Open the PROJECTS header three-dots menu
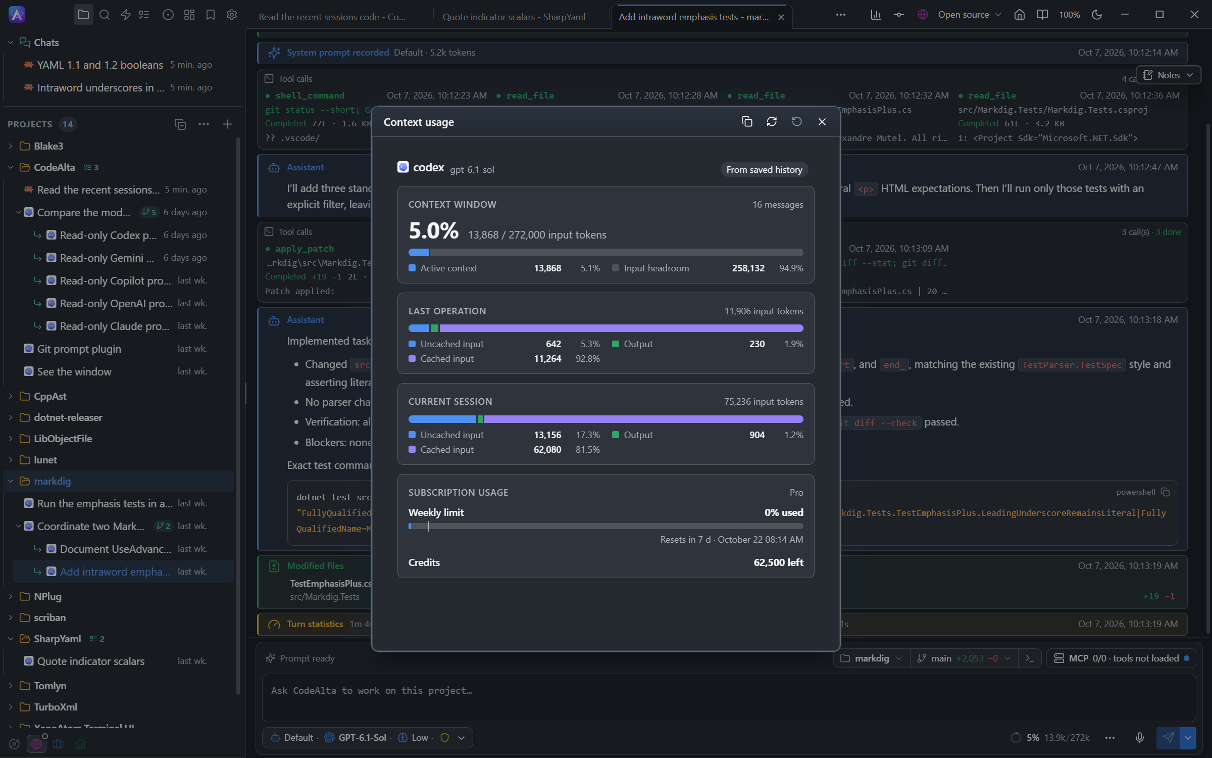This screenshot has width=1212, height=758. (x=204, y=124)
